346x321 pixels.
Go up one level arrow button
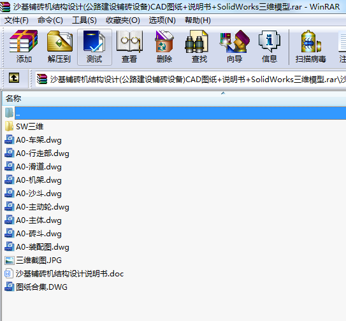(14, 78)
